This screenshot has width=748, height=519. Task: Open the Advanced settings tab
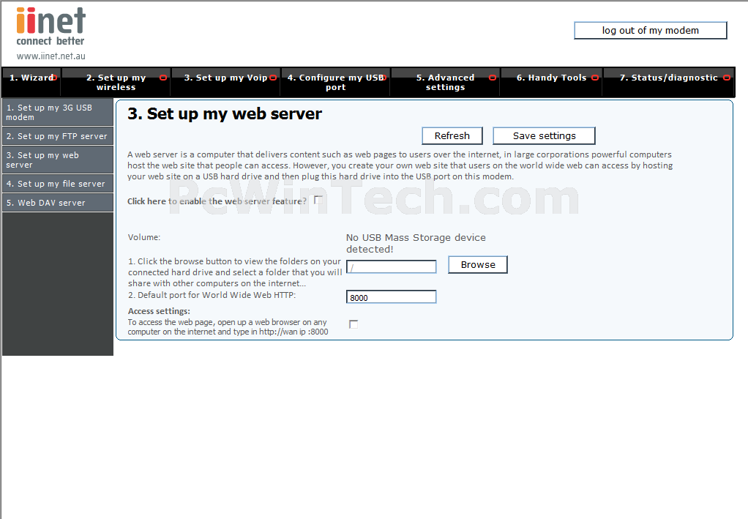pos(445,82)
